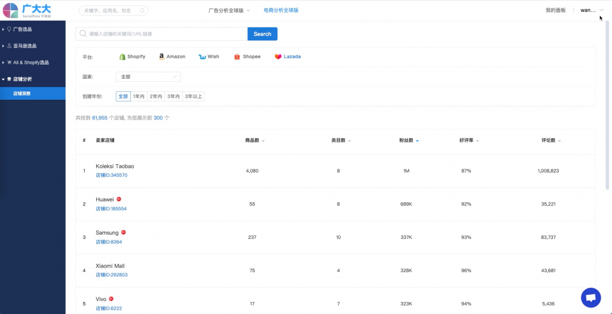Sort by 评论数 column arrow
Screen dimensions: 612x314
click(x=559, y=141)
